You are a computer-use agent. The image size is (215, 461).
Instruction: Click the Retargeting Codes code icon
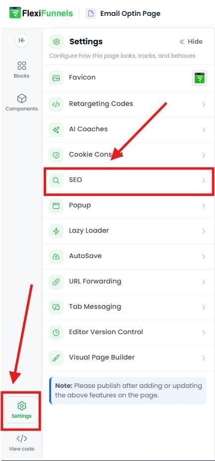click(56, 104)
